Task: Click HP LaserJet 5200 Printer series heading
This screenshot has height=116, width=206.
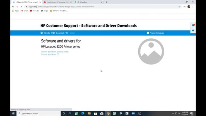Action: pyautogui.click(x=61, y=46)
